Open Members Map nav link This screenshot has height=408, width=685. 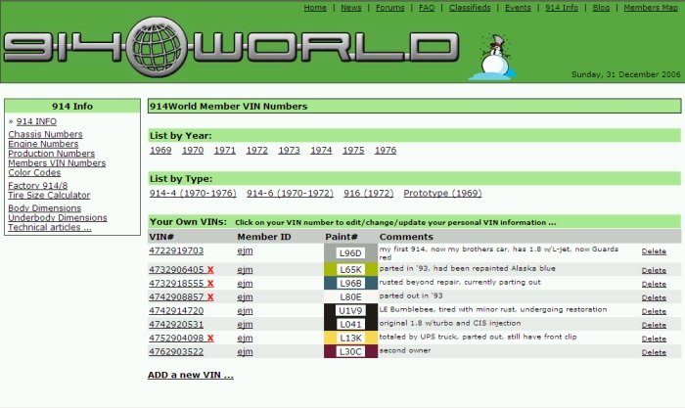651,8
